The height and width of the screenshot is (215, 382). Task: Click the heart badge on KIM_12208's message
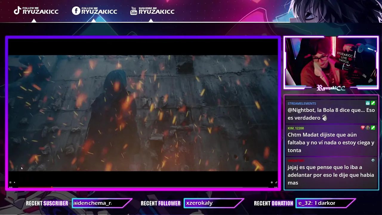point(363,128)
